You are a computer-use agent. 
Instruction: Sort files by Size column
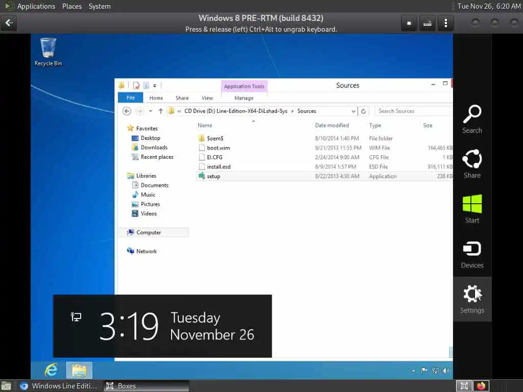[427, 126]
